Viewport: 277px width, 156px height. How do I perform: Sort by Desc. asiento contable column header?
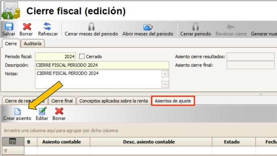pos(151,142)
